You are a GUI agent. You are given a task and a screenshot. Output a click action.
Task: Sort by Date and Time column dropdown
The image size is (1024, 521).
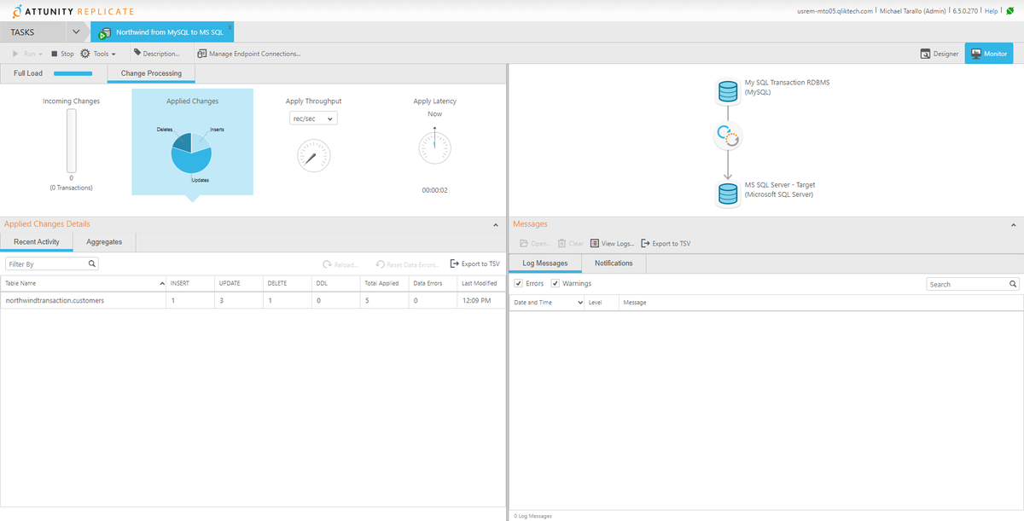click(548, 303)
